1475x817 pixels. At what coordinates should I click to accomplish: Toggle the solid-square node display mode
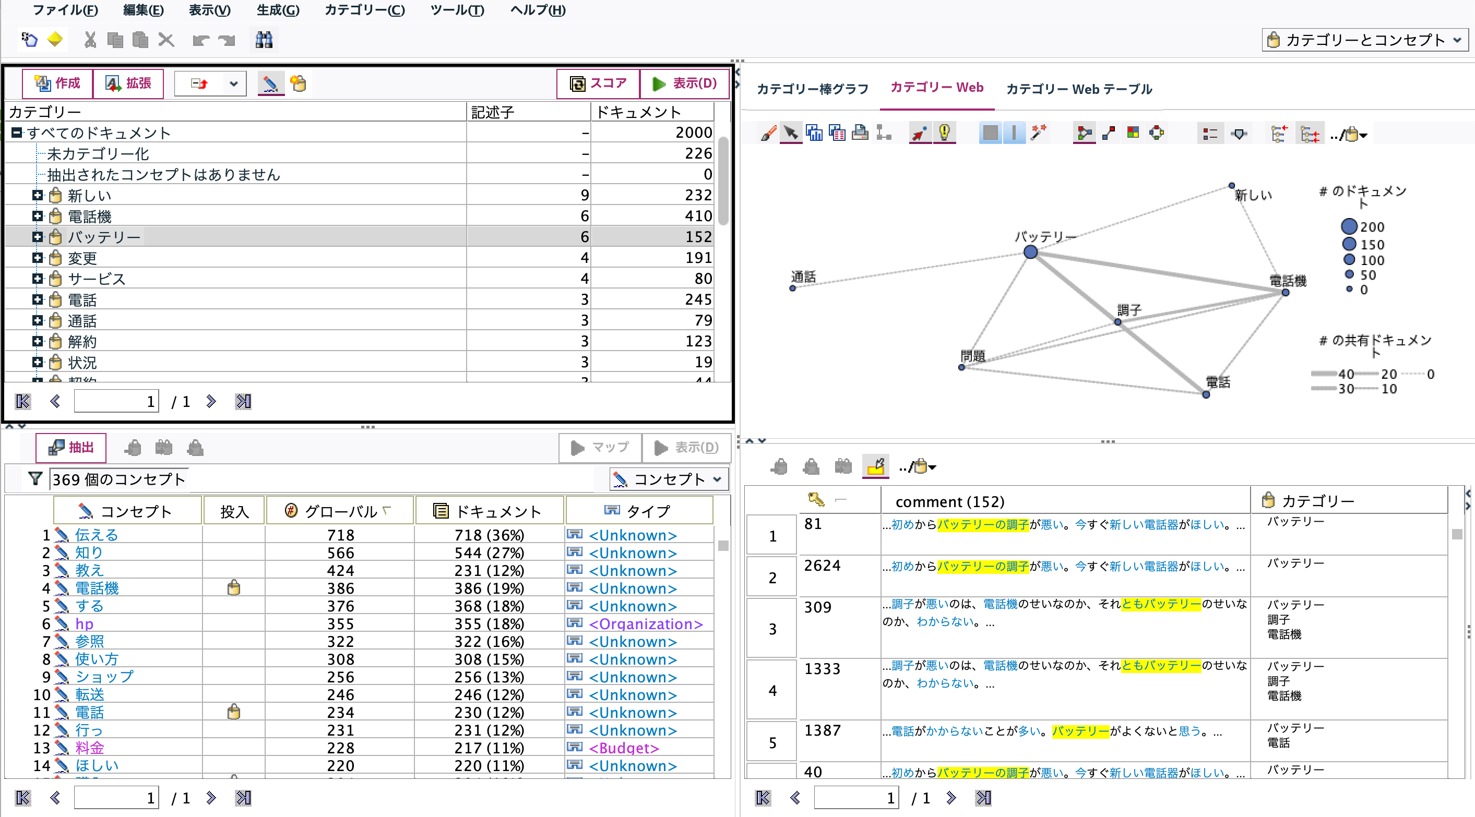pos(991,133)
